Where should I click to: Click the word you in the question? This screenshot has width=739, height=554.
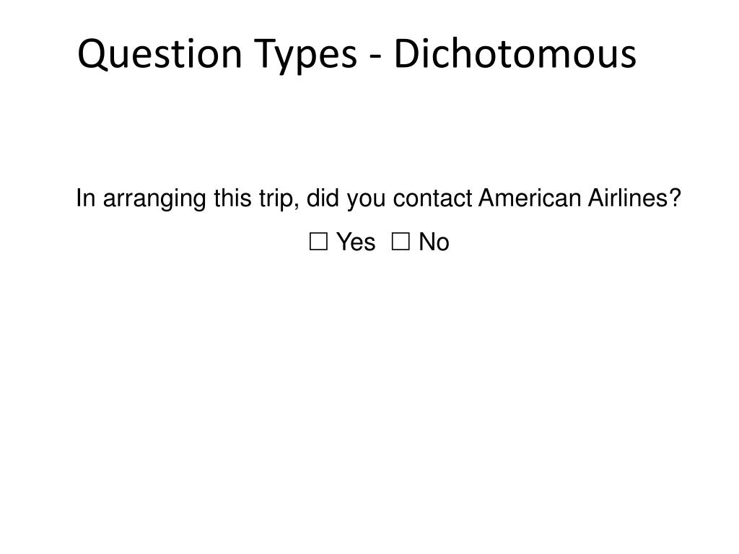(366, 201)
